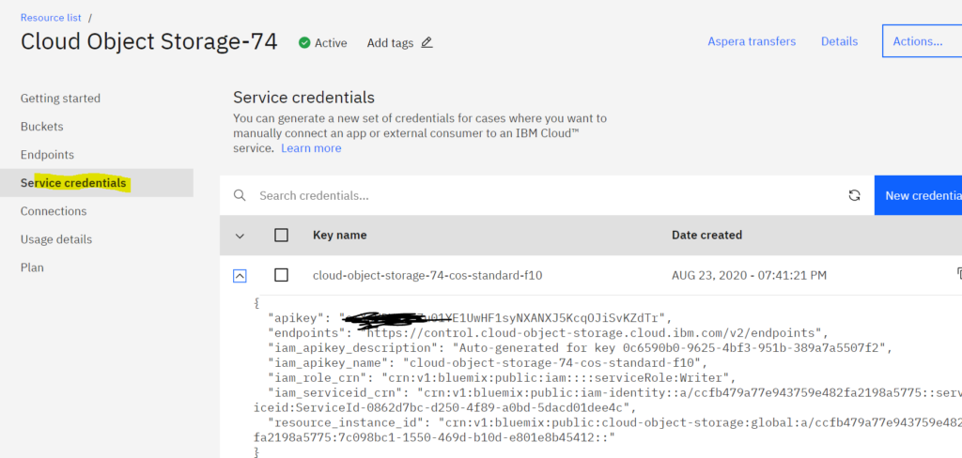Collapse the cloud-object-storage-74-cos-standard-f10 credential row
This screenshot has width=962, height=458.
coord(240,276)
